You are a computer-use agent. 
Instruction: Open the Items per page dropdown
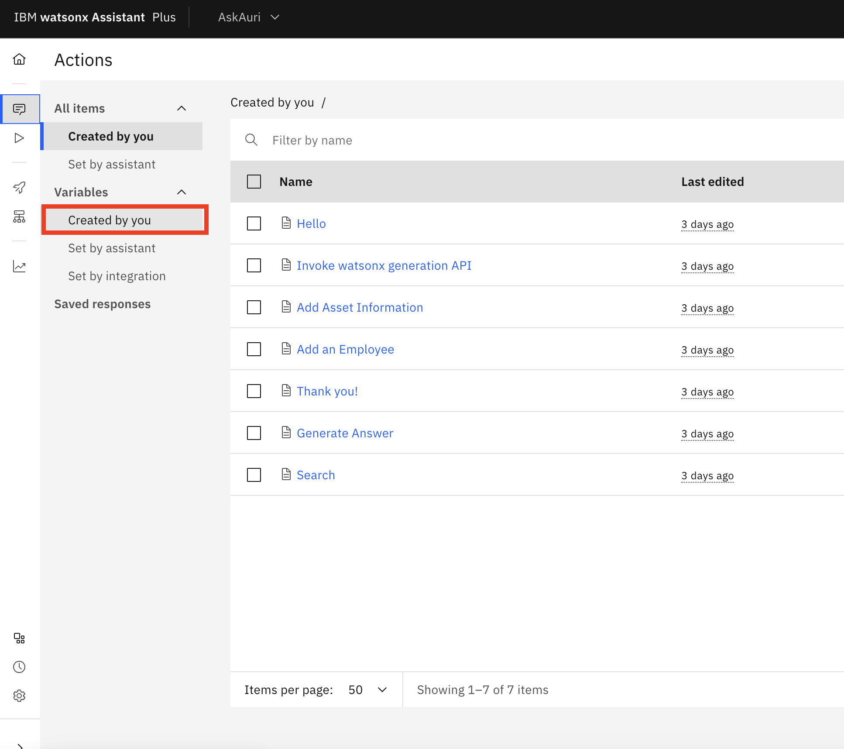pyautogui.click(x=368, y=690)
